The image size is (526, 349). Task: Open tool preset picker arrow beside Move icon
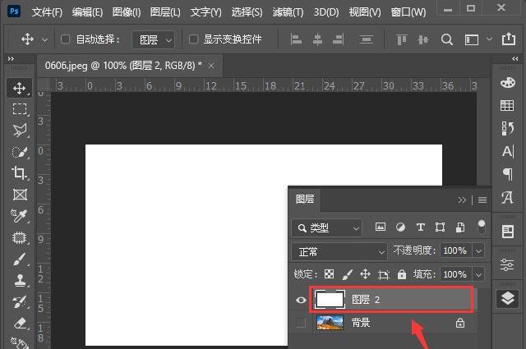coord(44,40)
